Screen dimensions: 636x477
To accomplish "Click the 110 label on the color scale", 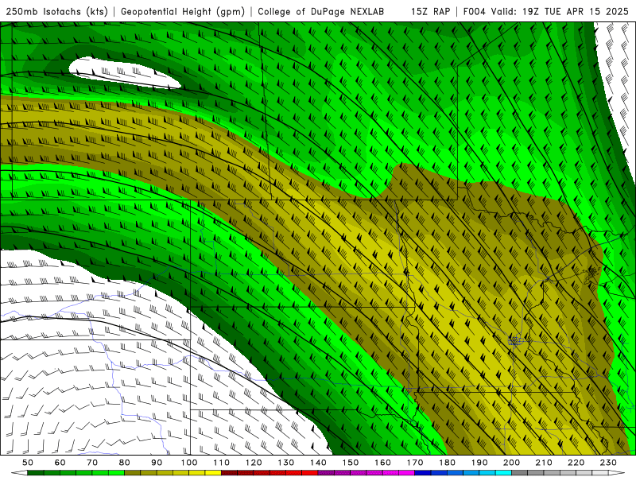I will [222, 463].
